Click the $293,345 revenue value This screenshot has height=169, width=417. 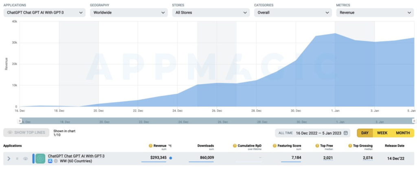coord(158,158)
